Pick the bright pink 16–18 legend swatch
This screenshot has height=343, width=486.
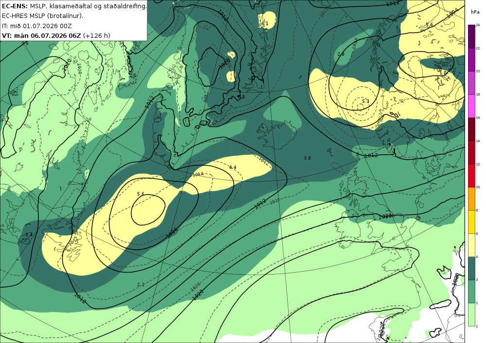click(471, 106)
